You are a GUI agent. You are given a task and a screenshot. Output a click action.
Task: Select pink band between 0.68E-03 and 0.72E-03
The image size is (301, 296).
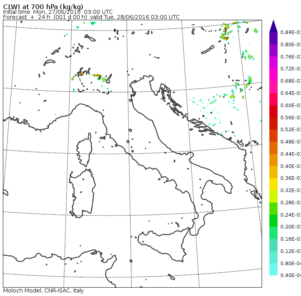coord(273,75)
